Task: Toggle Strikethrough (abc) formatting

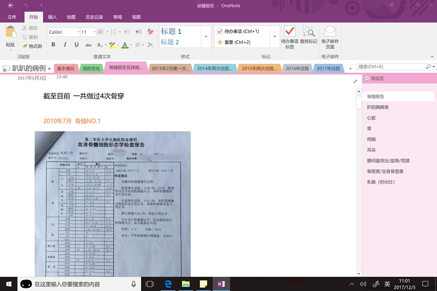Action: [88, 45]
